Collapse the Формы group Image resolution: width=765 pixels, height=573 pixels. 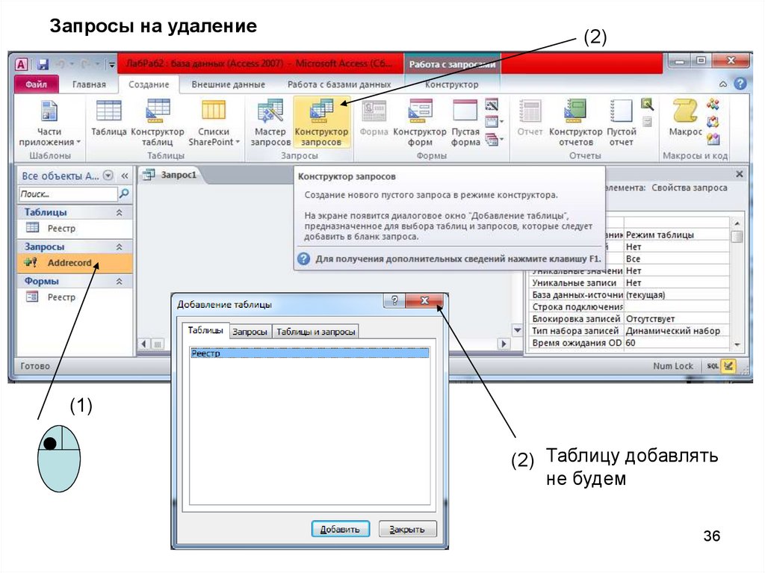tap(119, 282)
